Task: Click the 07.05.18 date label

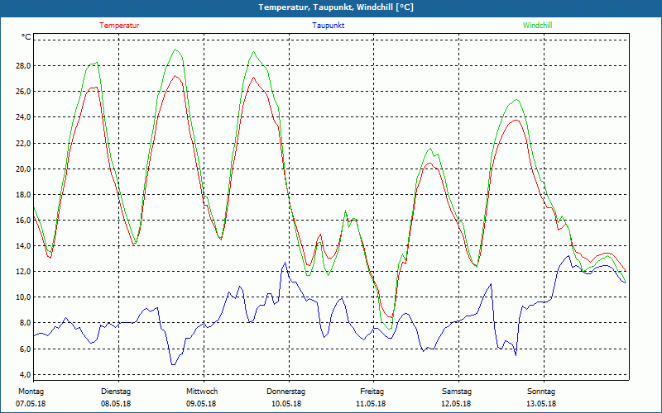Action: coord(31,404)
